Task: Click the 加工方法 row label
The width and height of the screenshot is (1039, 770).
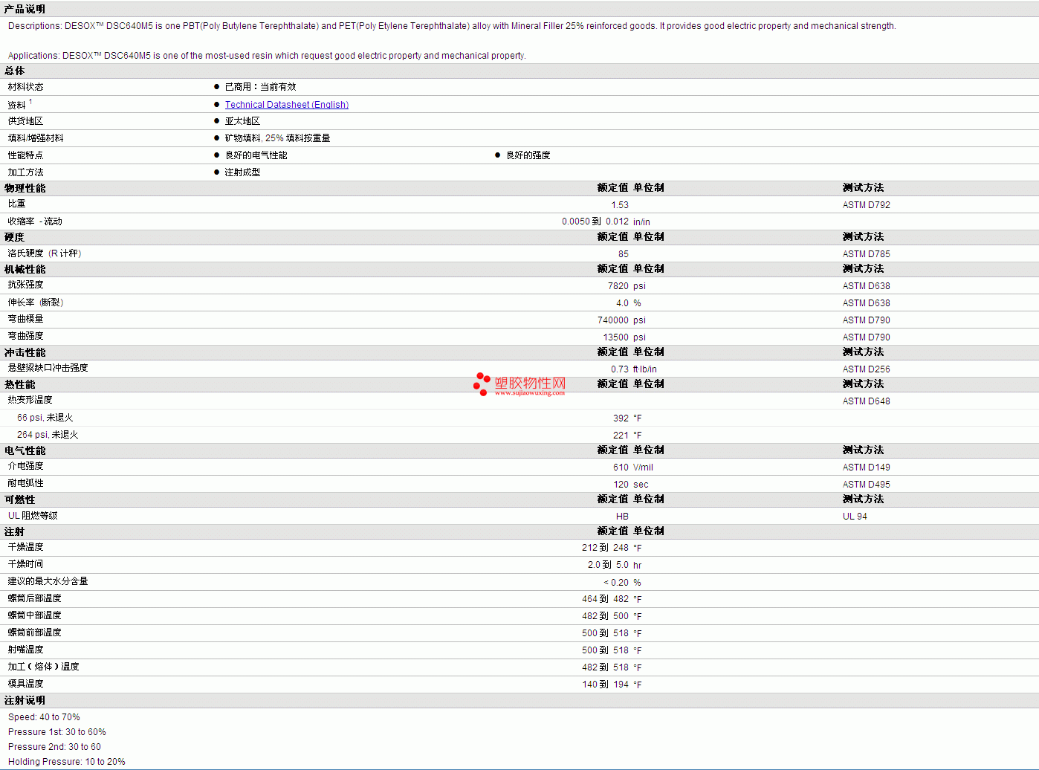Action: coord(26,172)
